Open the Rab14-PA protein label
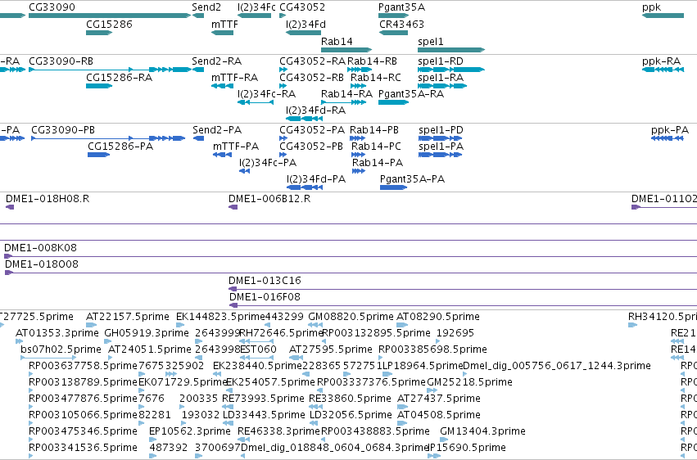 [x=378, y=163]
